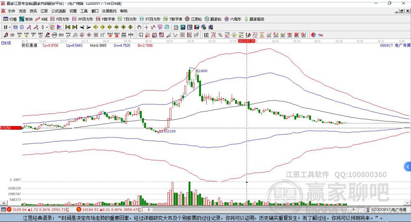Screen dimensions: 411x222
Task: Click the horizontal scrollbar right arrow
Action: coord(353,210)
